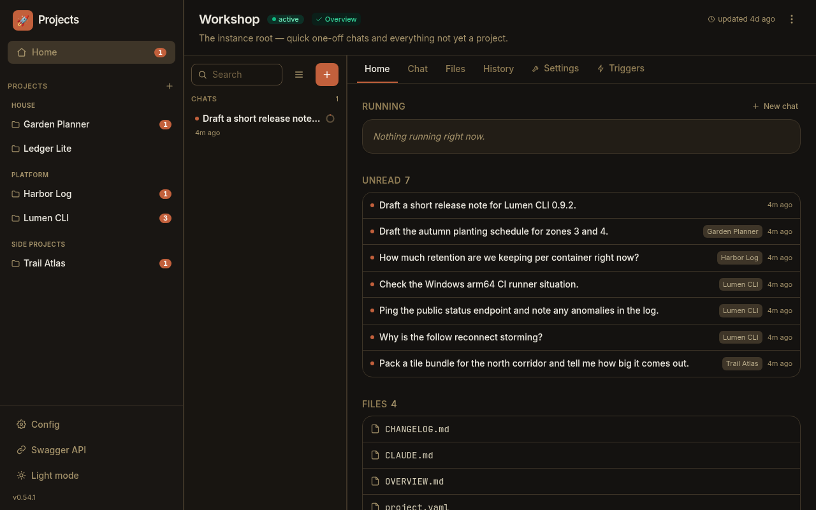Open the OVERVIEW.md file

[581, 481]
